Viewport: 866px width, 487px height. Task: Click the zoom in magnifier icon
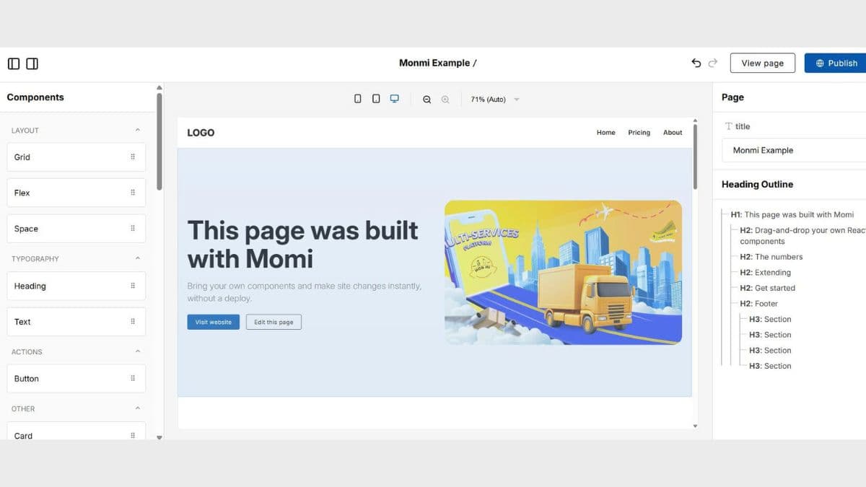tap(445, 100)
